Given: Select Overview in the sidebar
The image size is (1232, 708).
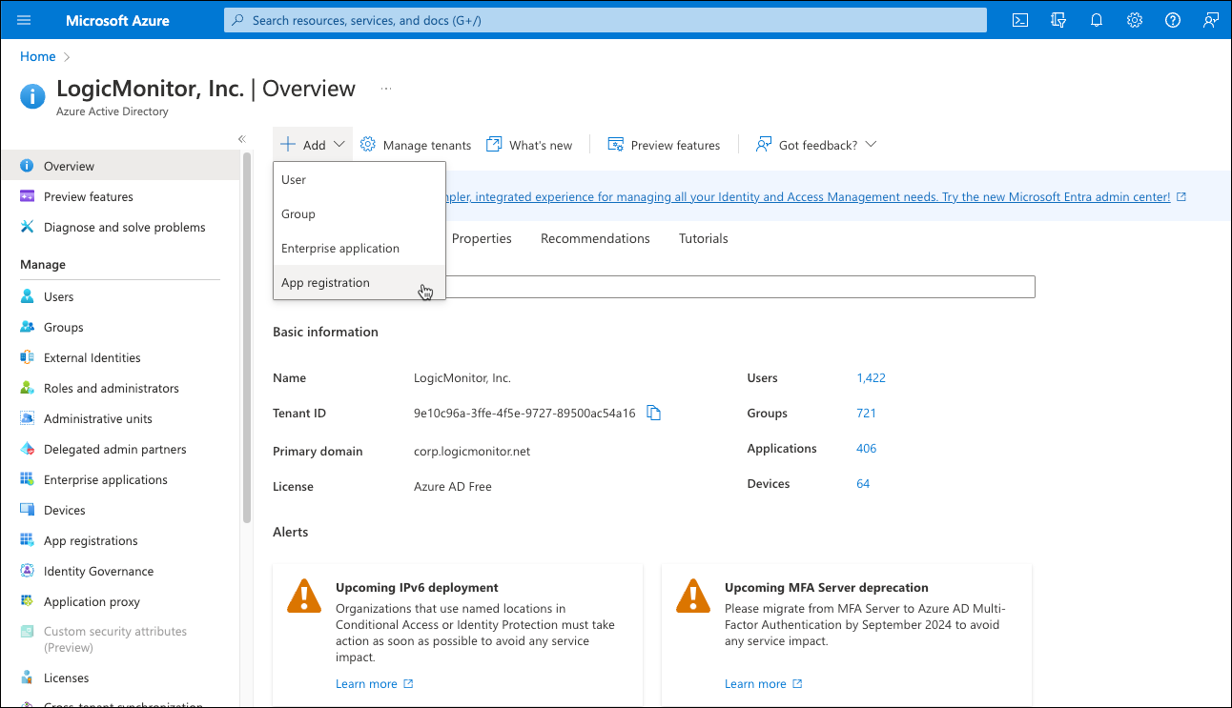Looking at the screenshot, I should pyautogui.click(x=120, y=166).
